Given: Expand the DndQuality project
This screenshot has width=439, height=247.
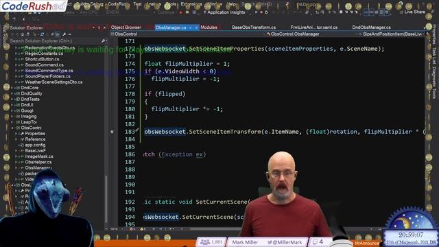Looking at the screenshot, I should tap(12, 93).
